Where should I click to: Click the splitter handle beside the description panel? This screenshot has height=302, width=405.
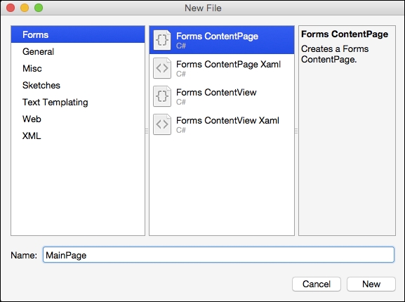click(296, 131)
